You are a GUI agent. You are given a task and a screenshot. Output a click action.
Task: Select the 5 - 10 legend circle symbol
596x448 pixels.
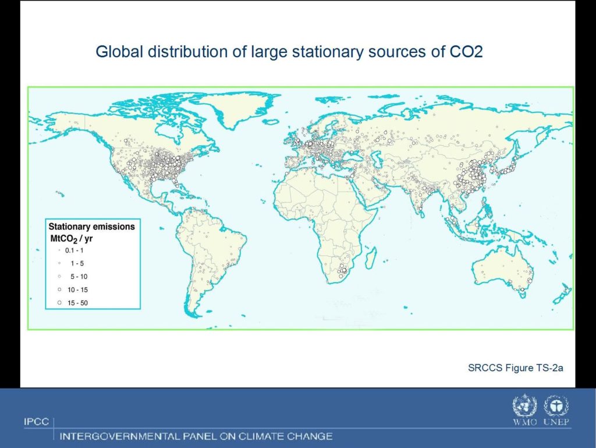coord(59,276)
